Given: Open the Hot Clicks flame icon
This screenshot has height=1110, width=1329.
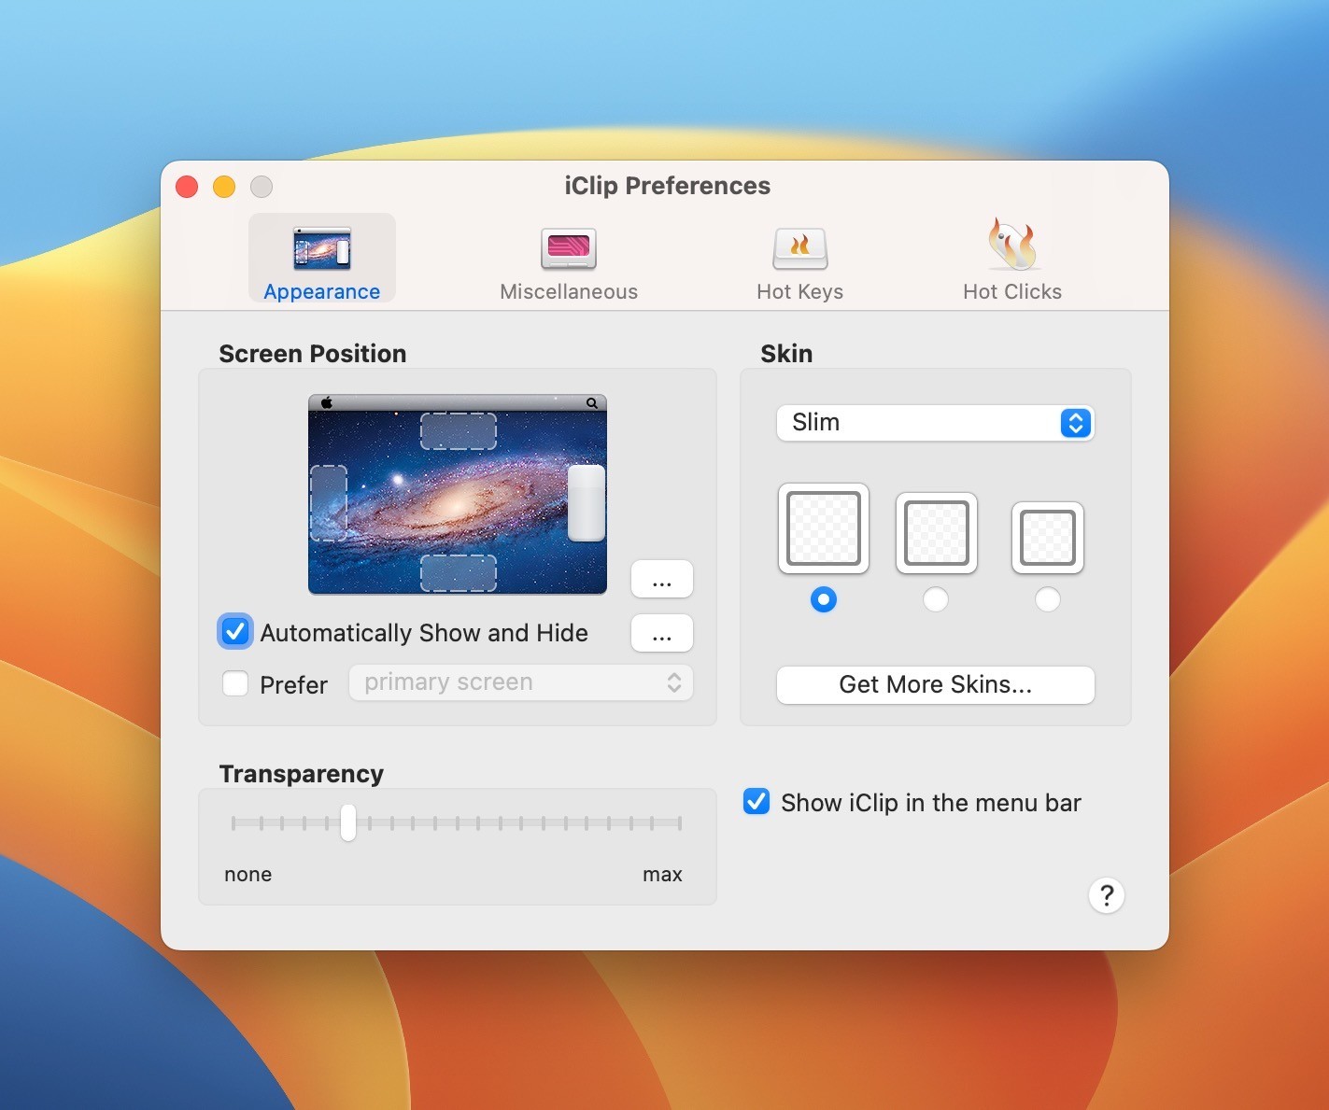Looking at the screenshot, I should click(1013, 245).
